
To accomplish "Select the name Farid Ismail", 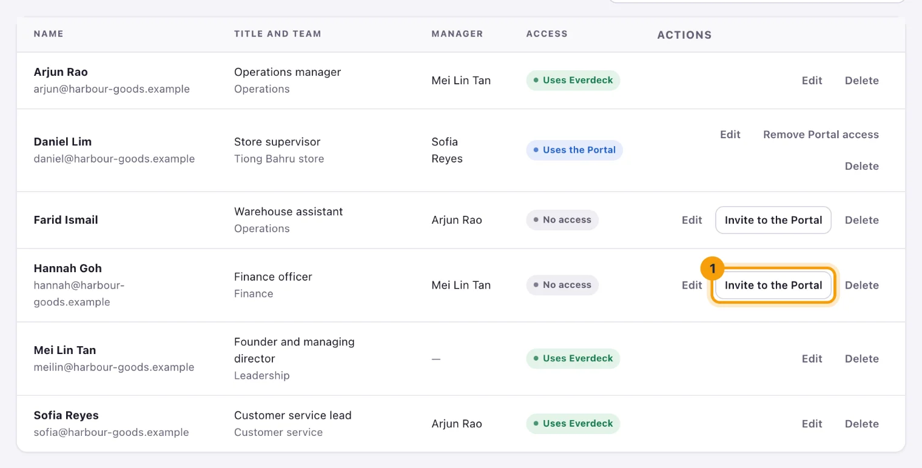I will point(66,220).
